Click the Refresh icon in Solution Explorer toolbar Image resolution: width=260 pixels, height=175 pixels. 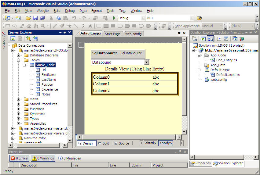pos(203,39)
